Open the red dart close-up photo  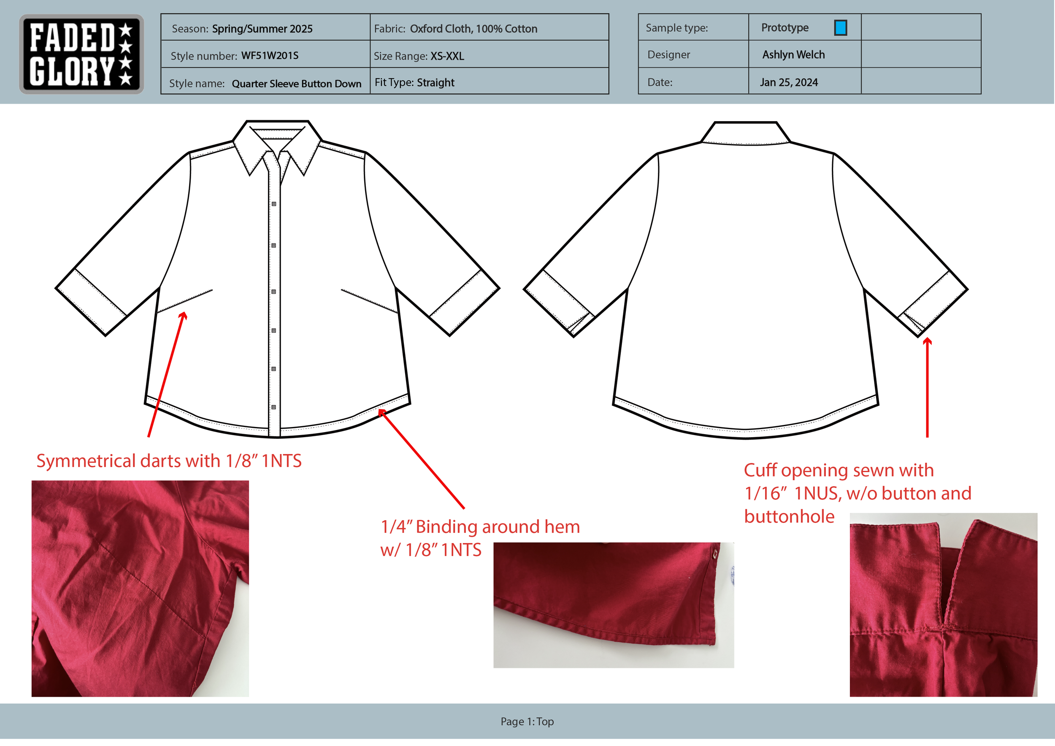[140, 589]
